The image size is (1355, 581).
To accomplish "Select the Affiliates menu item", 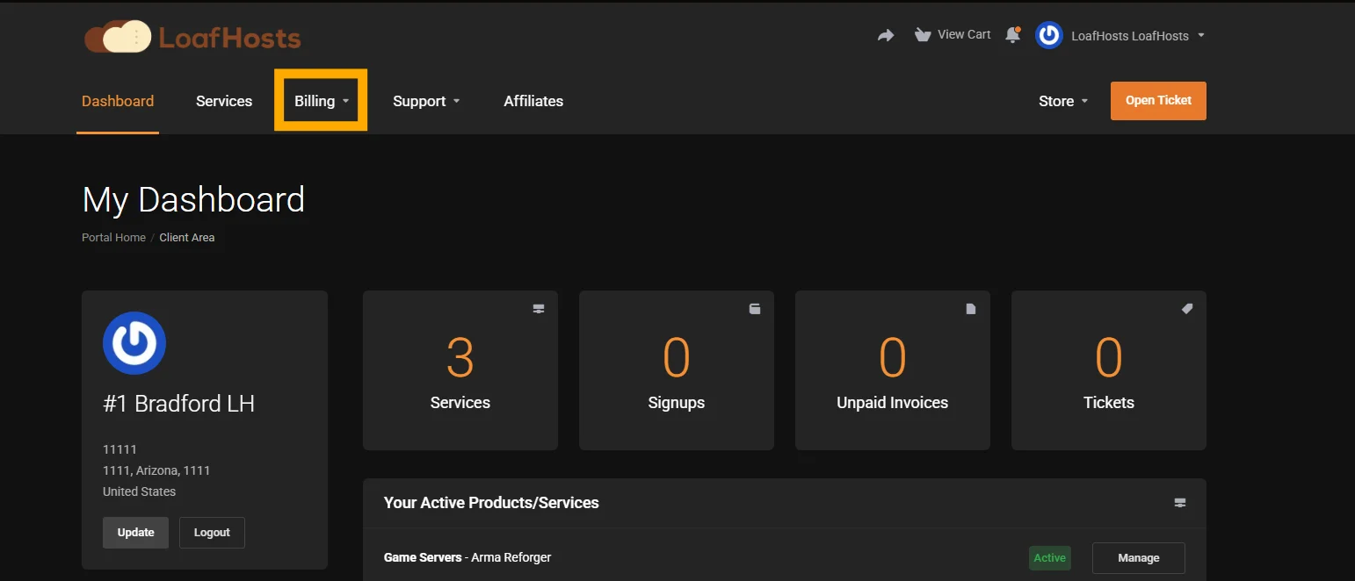I will click(x=533, y=101).
